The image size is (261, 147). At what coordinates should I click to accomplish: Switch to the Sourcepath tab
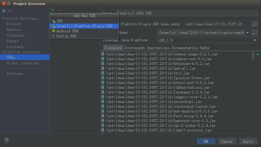coord(135,48)
